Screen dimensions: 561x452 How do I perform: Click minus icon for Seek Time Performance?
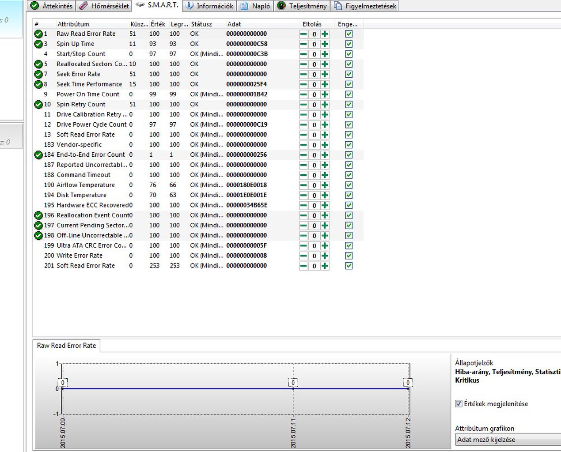pyautogui.click(x=303, y=84)
